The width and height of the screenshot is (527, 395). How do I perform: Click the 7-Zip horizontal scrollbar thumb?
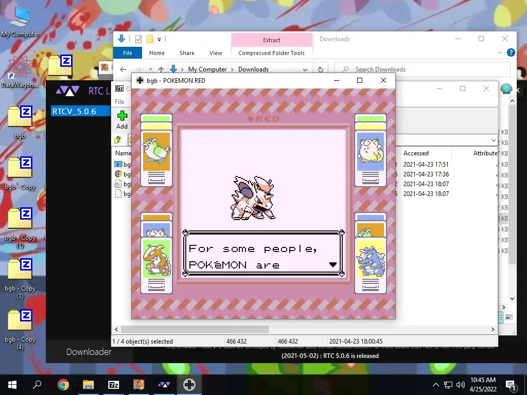(195, 330)
